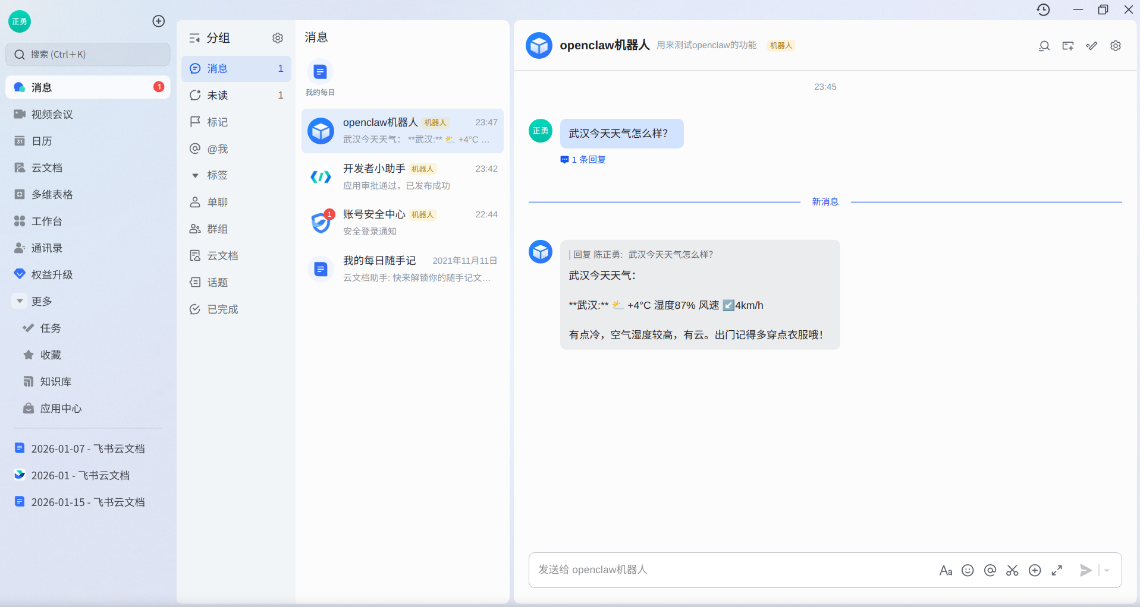Open chat settings gear for the bot
Screen dimensions: 1140x607
[1116, 46]
